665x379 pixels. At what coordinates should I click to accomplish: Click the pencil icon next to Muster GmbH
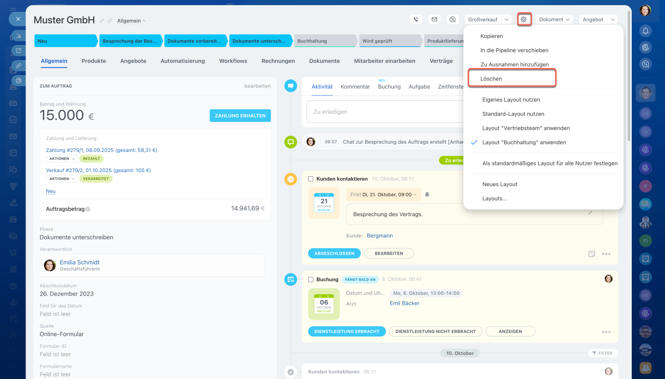[102, 21]
